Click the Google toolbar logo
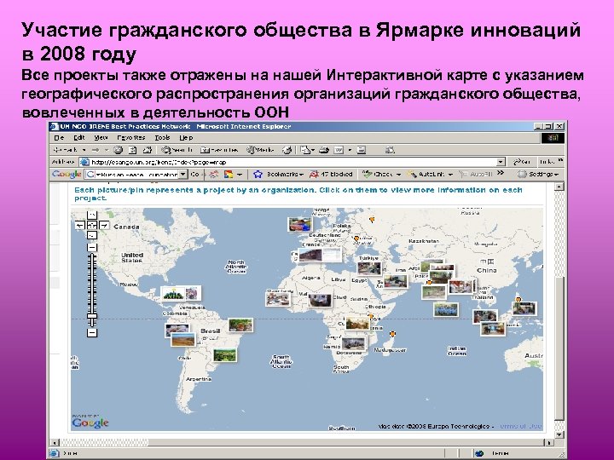Screen dimensions: 614x460 [x=67, y=175]
